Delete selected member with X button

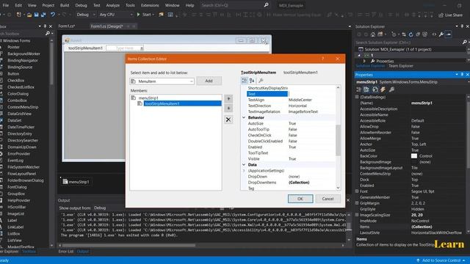coord(228,120)
